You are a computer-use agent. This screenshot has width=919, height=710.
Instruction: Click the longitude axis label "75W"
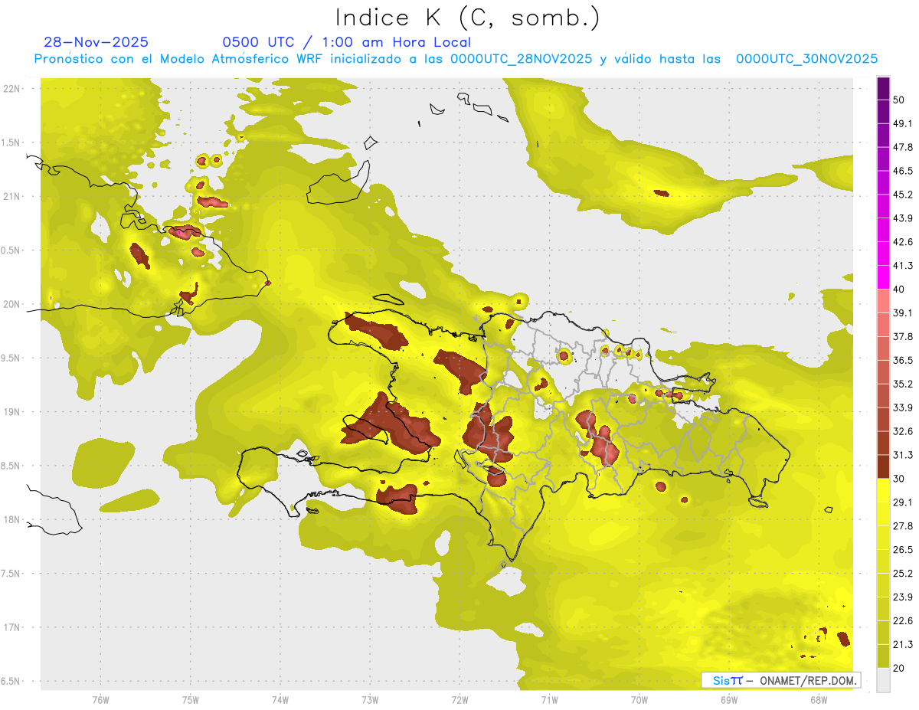pyautogui.click(x=191, y=699)
